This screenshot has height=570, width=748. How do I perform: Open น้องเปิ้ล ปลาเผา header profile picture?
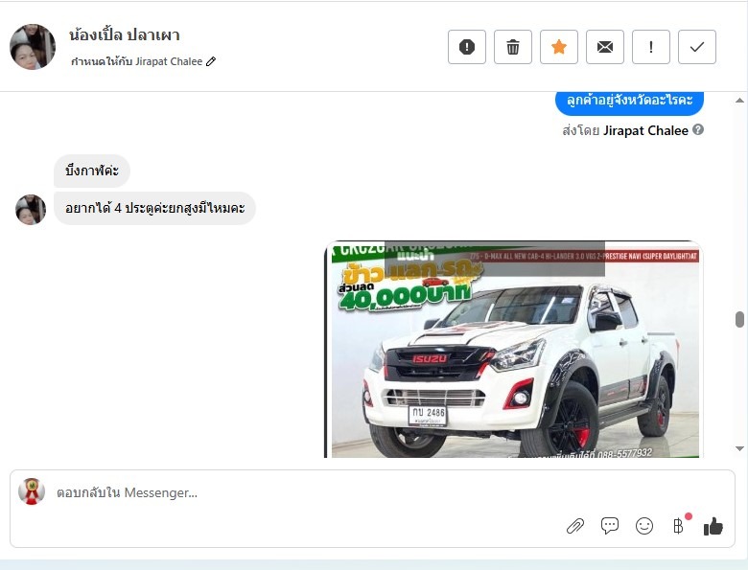coord(33,47)
